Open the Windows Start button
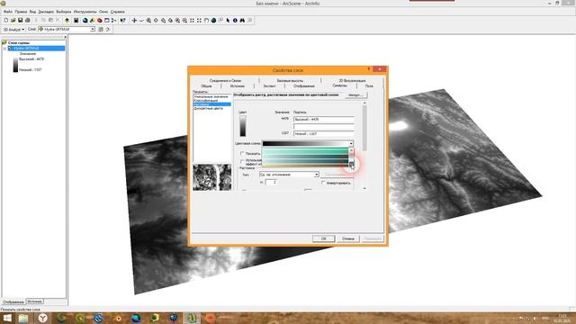576x324 pixels. (7, 318)
